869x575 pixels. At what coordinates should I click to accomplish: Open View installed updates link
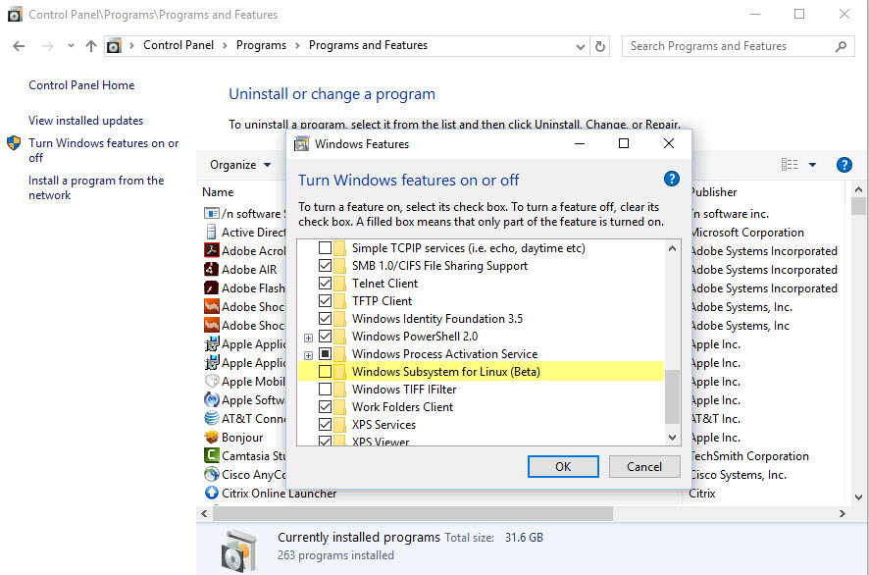pyautogui.click(x=86, y=121)
